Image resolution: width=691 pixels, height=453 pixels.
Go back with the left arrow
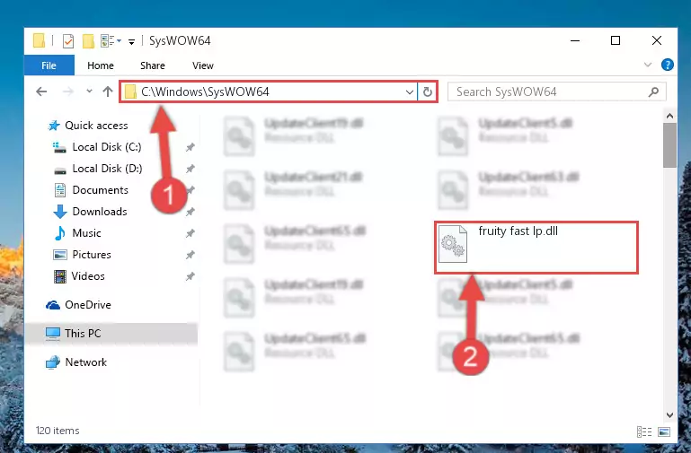[41, 91]
